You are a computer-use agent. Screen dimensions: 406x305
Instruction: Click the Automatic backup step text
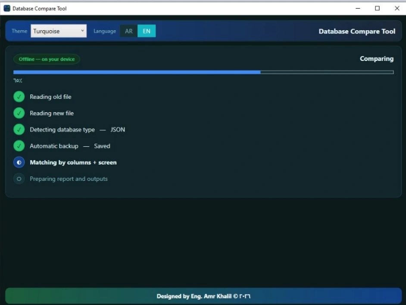[54, 146]
